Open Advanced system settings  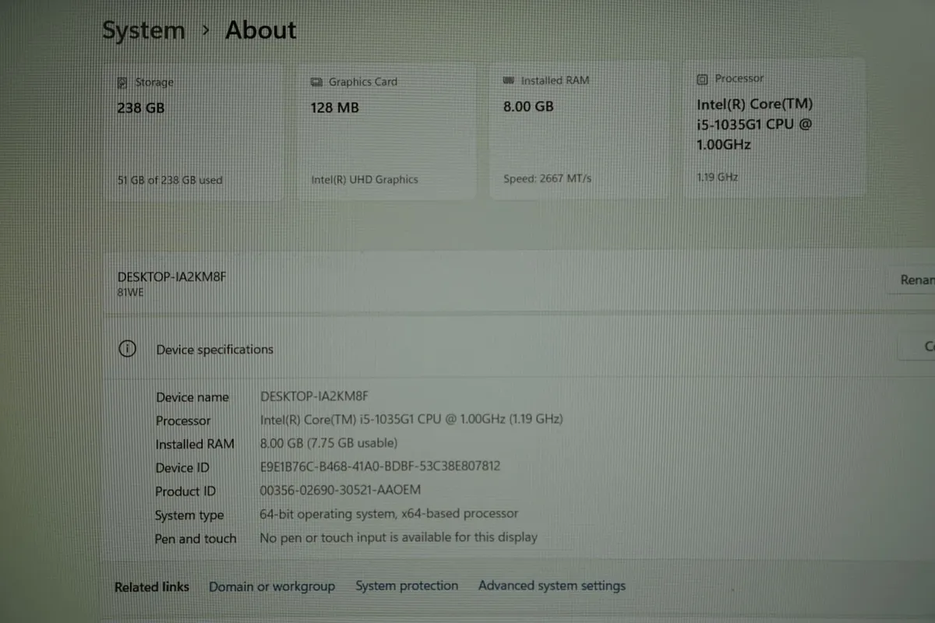[552, 585]
